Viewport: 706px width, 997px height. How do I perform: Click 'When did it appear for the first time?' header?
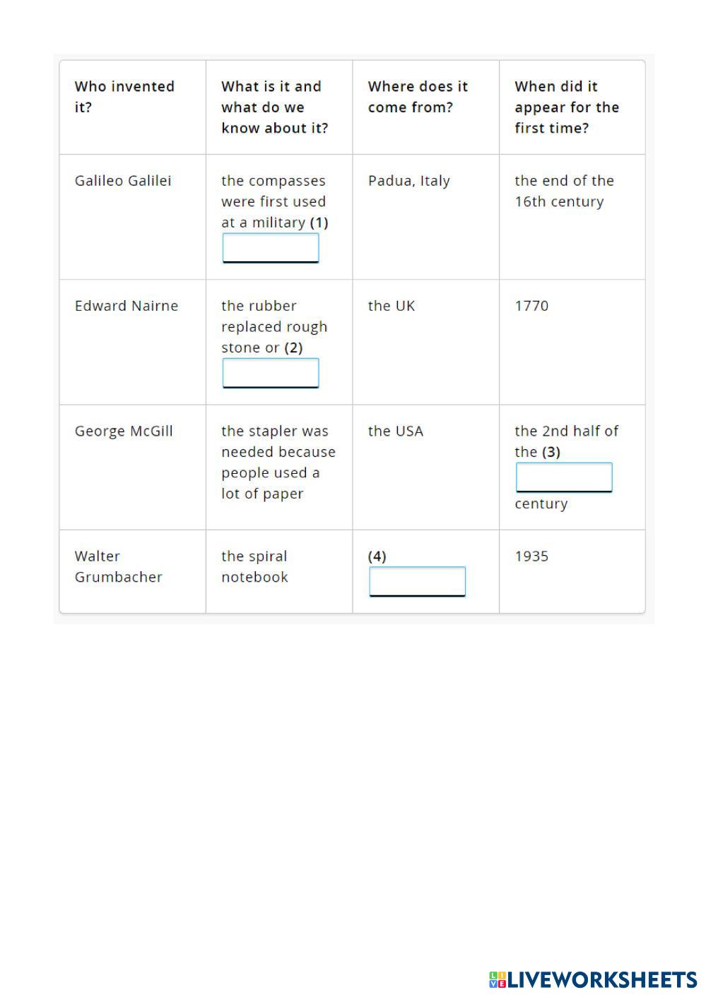[567, 107]
